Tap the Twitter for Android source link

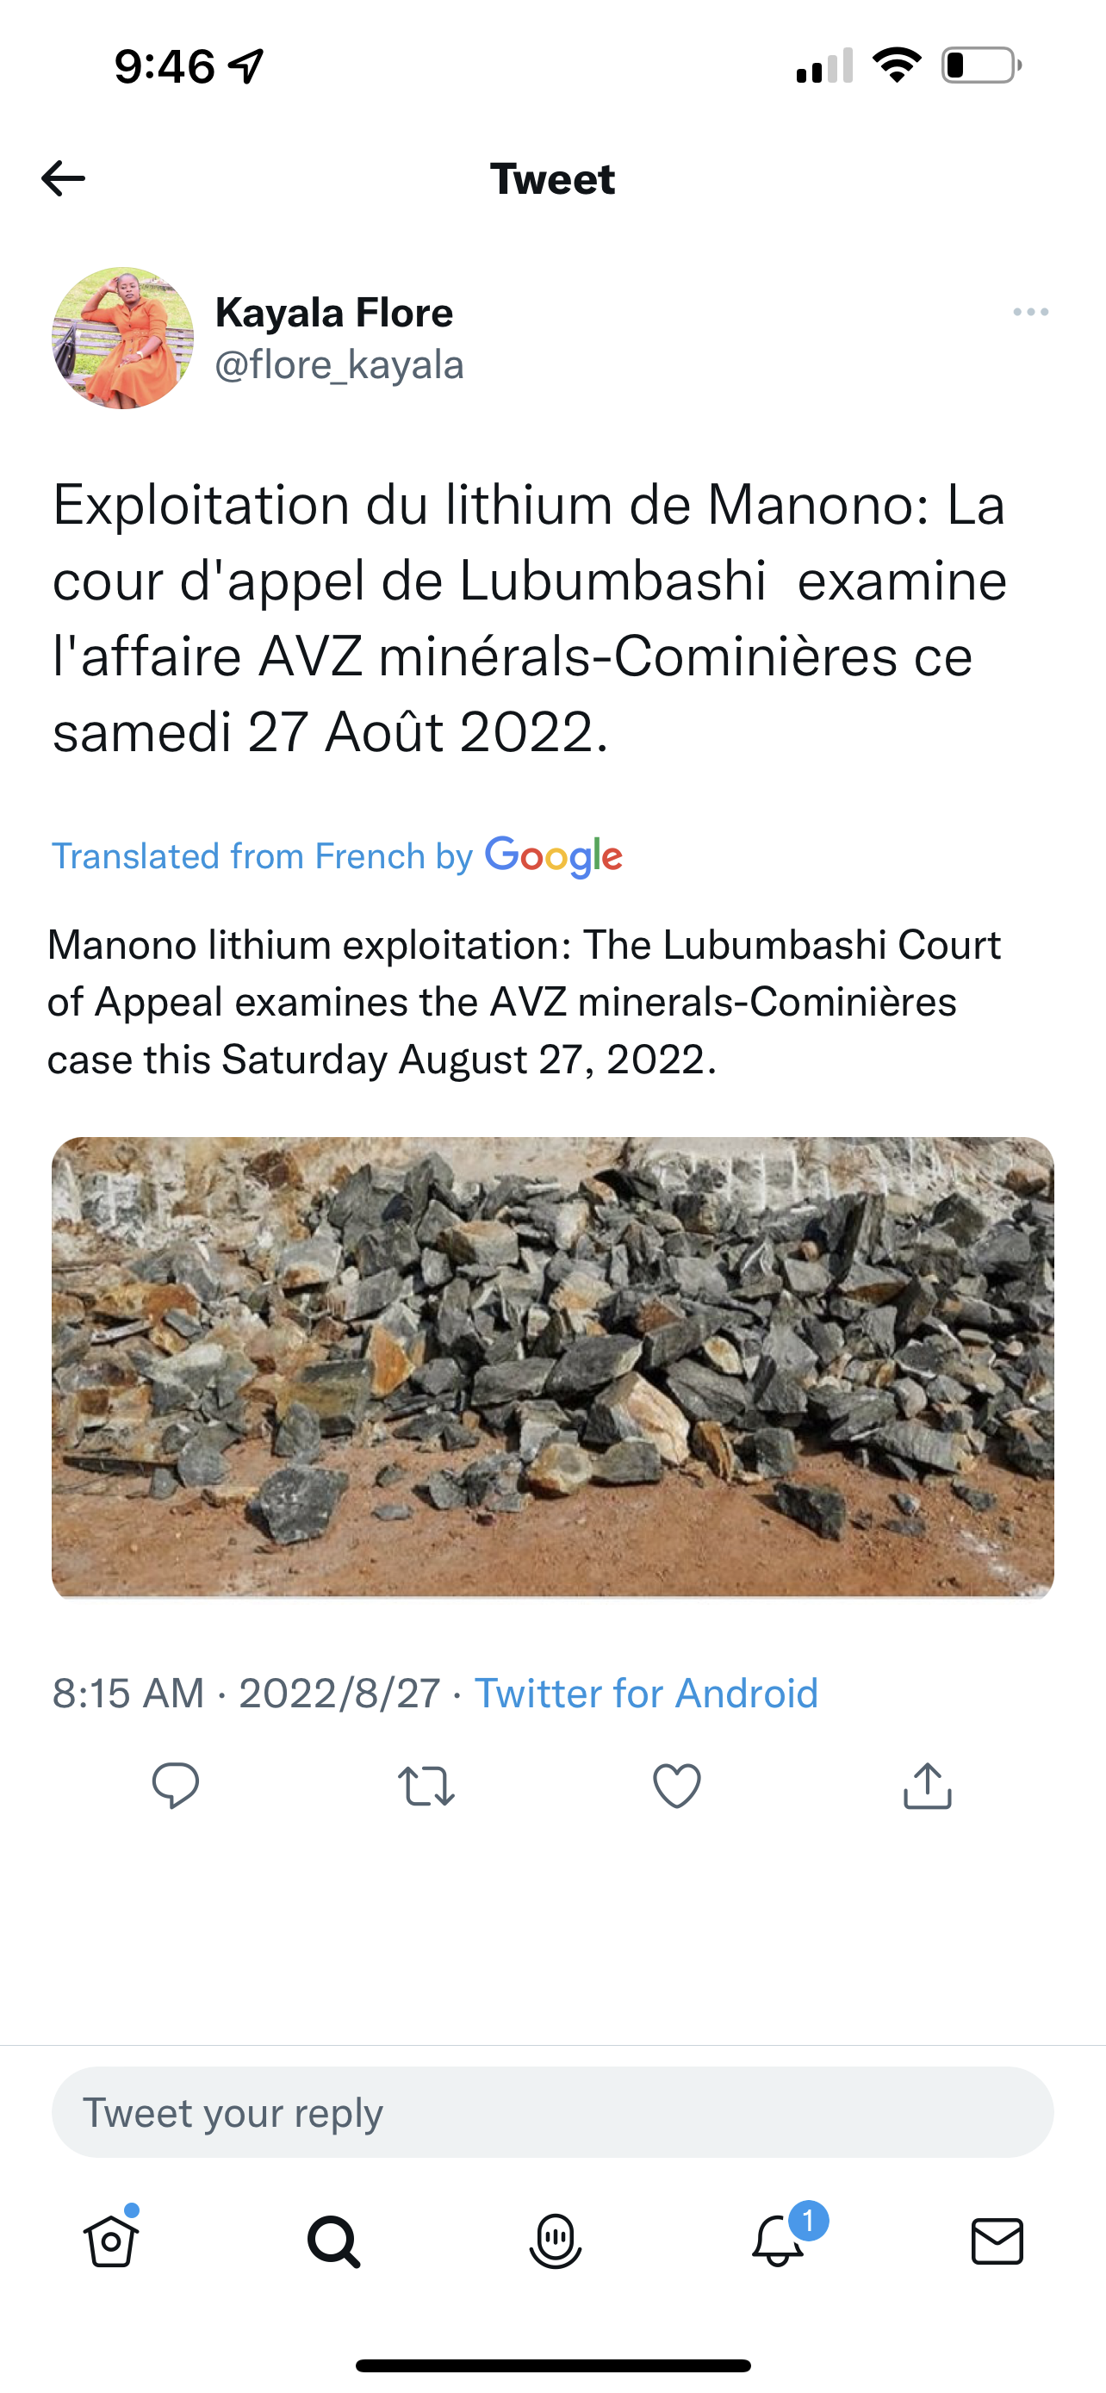646,1693
